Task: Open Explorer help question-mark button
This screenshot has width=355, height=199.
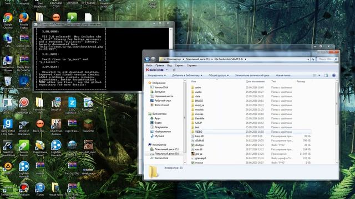Action: click(334, 75)
